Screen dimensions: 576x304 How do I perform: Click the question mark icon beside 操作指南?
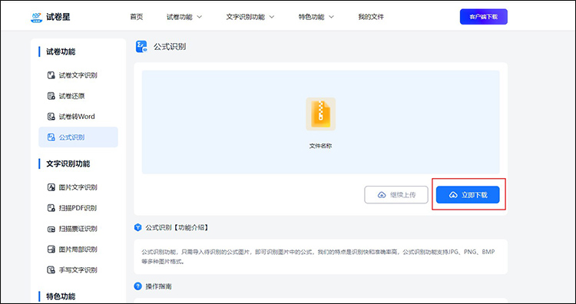point(137,286)
